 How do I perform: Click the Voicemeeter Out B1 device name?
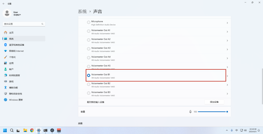click(101, 75)
